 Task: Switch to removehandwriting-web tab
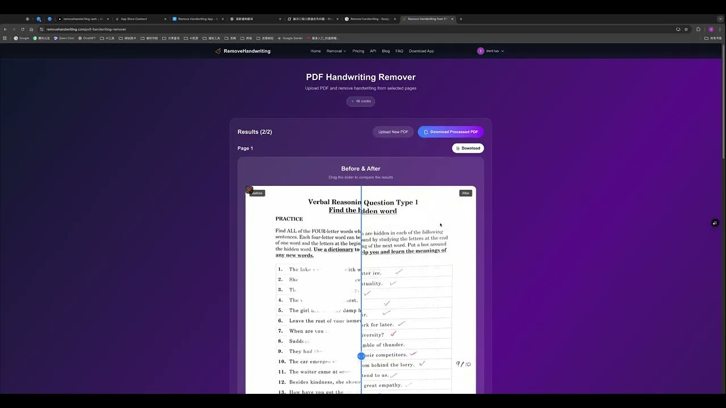[83, 19]
